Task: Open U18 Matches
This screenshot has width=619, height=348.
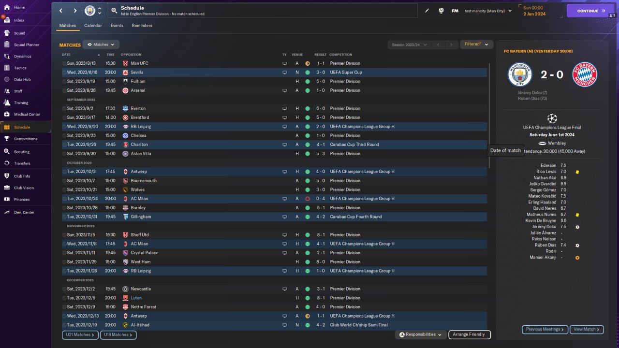Action: click(118, 334)
